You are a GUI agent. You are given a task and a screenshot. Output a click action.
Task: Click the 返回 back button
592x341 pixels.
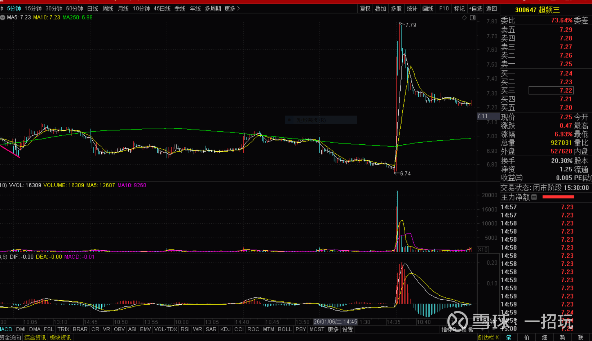(491, 9)
